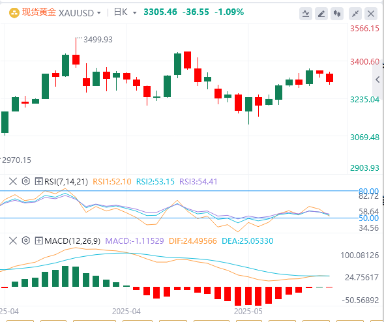384x322 pixels.
Task: Click the 2025-05 date axis marker
Action: (248, 312)
